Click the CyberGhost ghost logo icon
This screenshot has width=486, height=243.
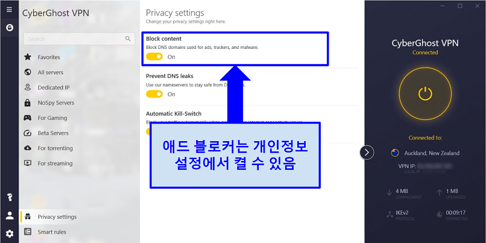click(x=10, y=28)
